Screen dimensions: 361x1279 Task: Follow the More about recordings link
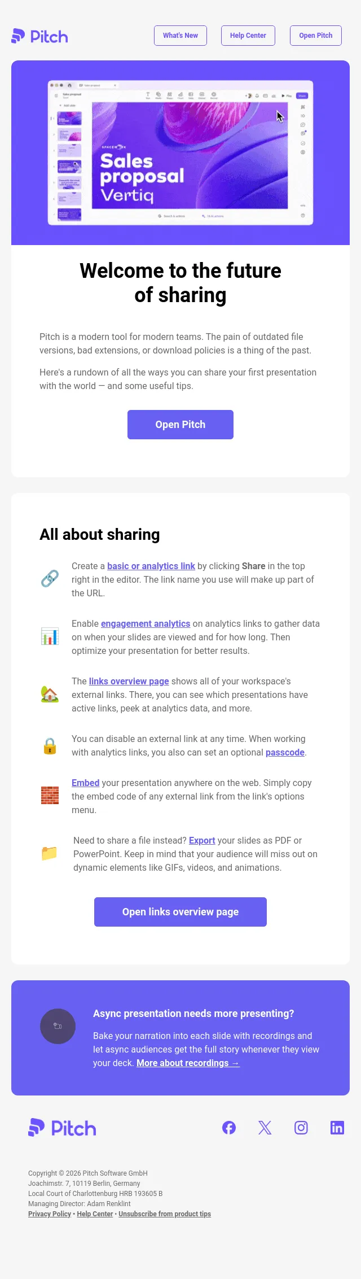pyautogui.click(x=188, y=1063)
